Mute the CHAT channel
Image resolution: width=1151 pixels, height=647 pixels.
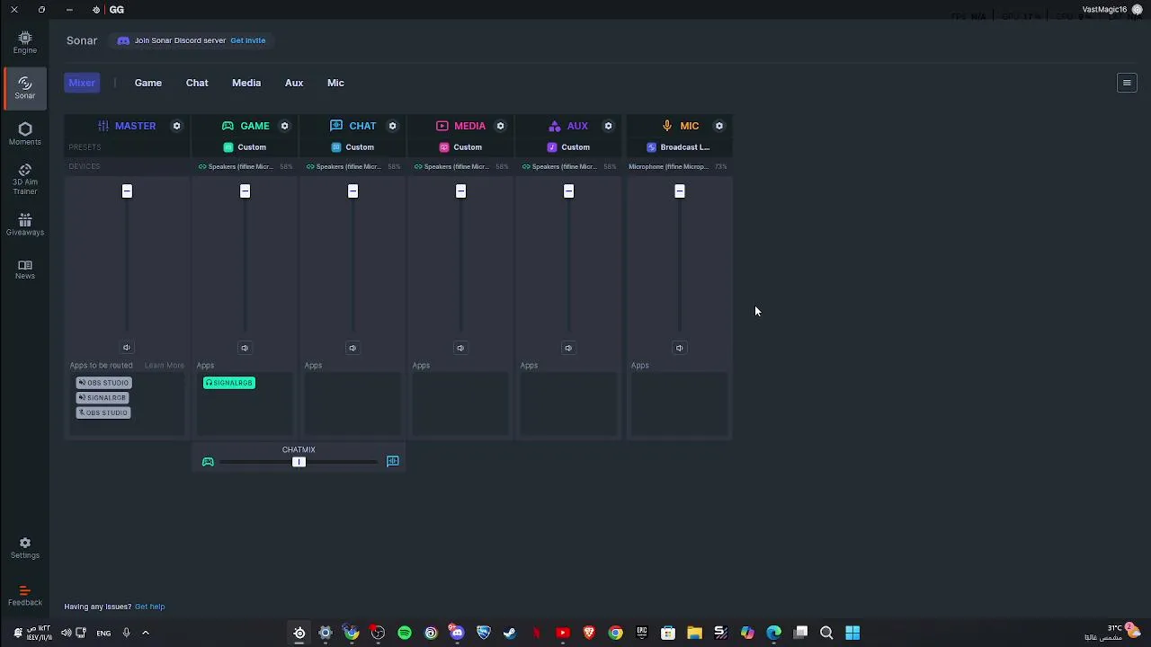point(352,348)
